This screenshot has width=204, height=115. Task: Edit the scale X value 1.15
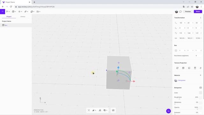[x=181, y=33]
